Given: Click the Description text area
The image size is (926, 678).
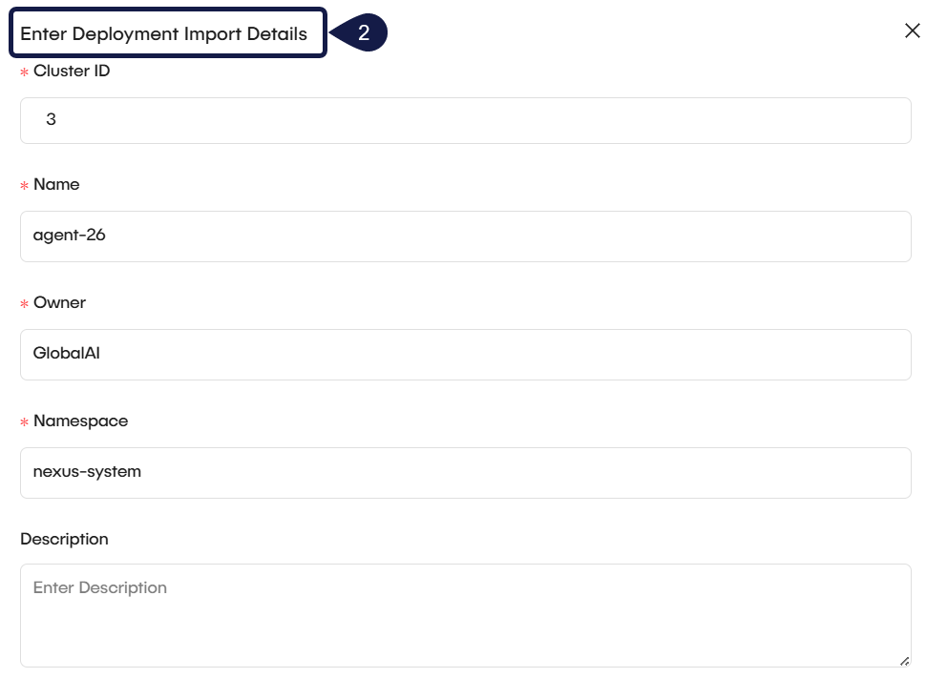Looking at the screenshot, I should pos(465,615).
